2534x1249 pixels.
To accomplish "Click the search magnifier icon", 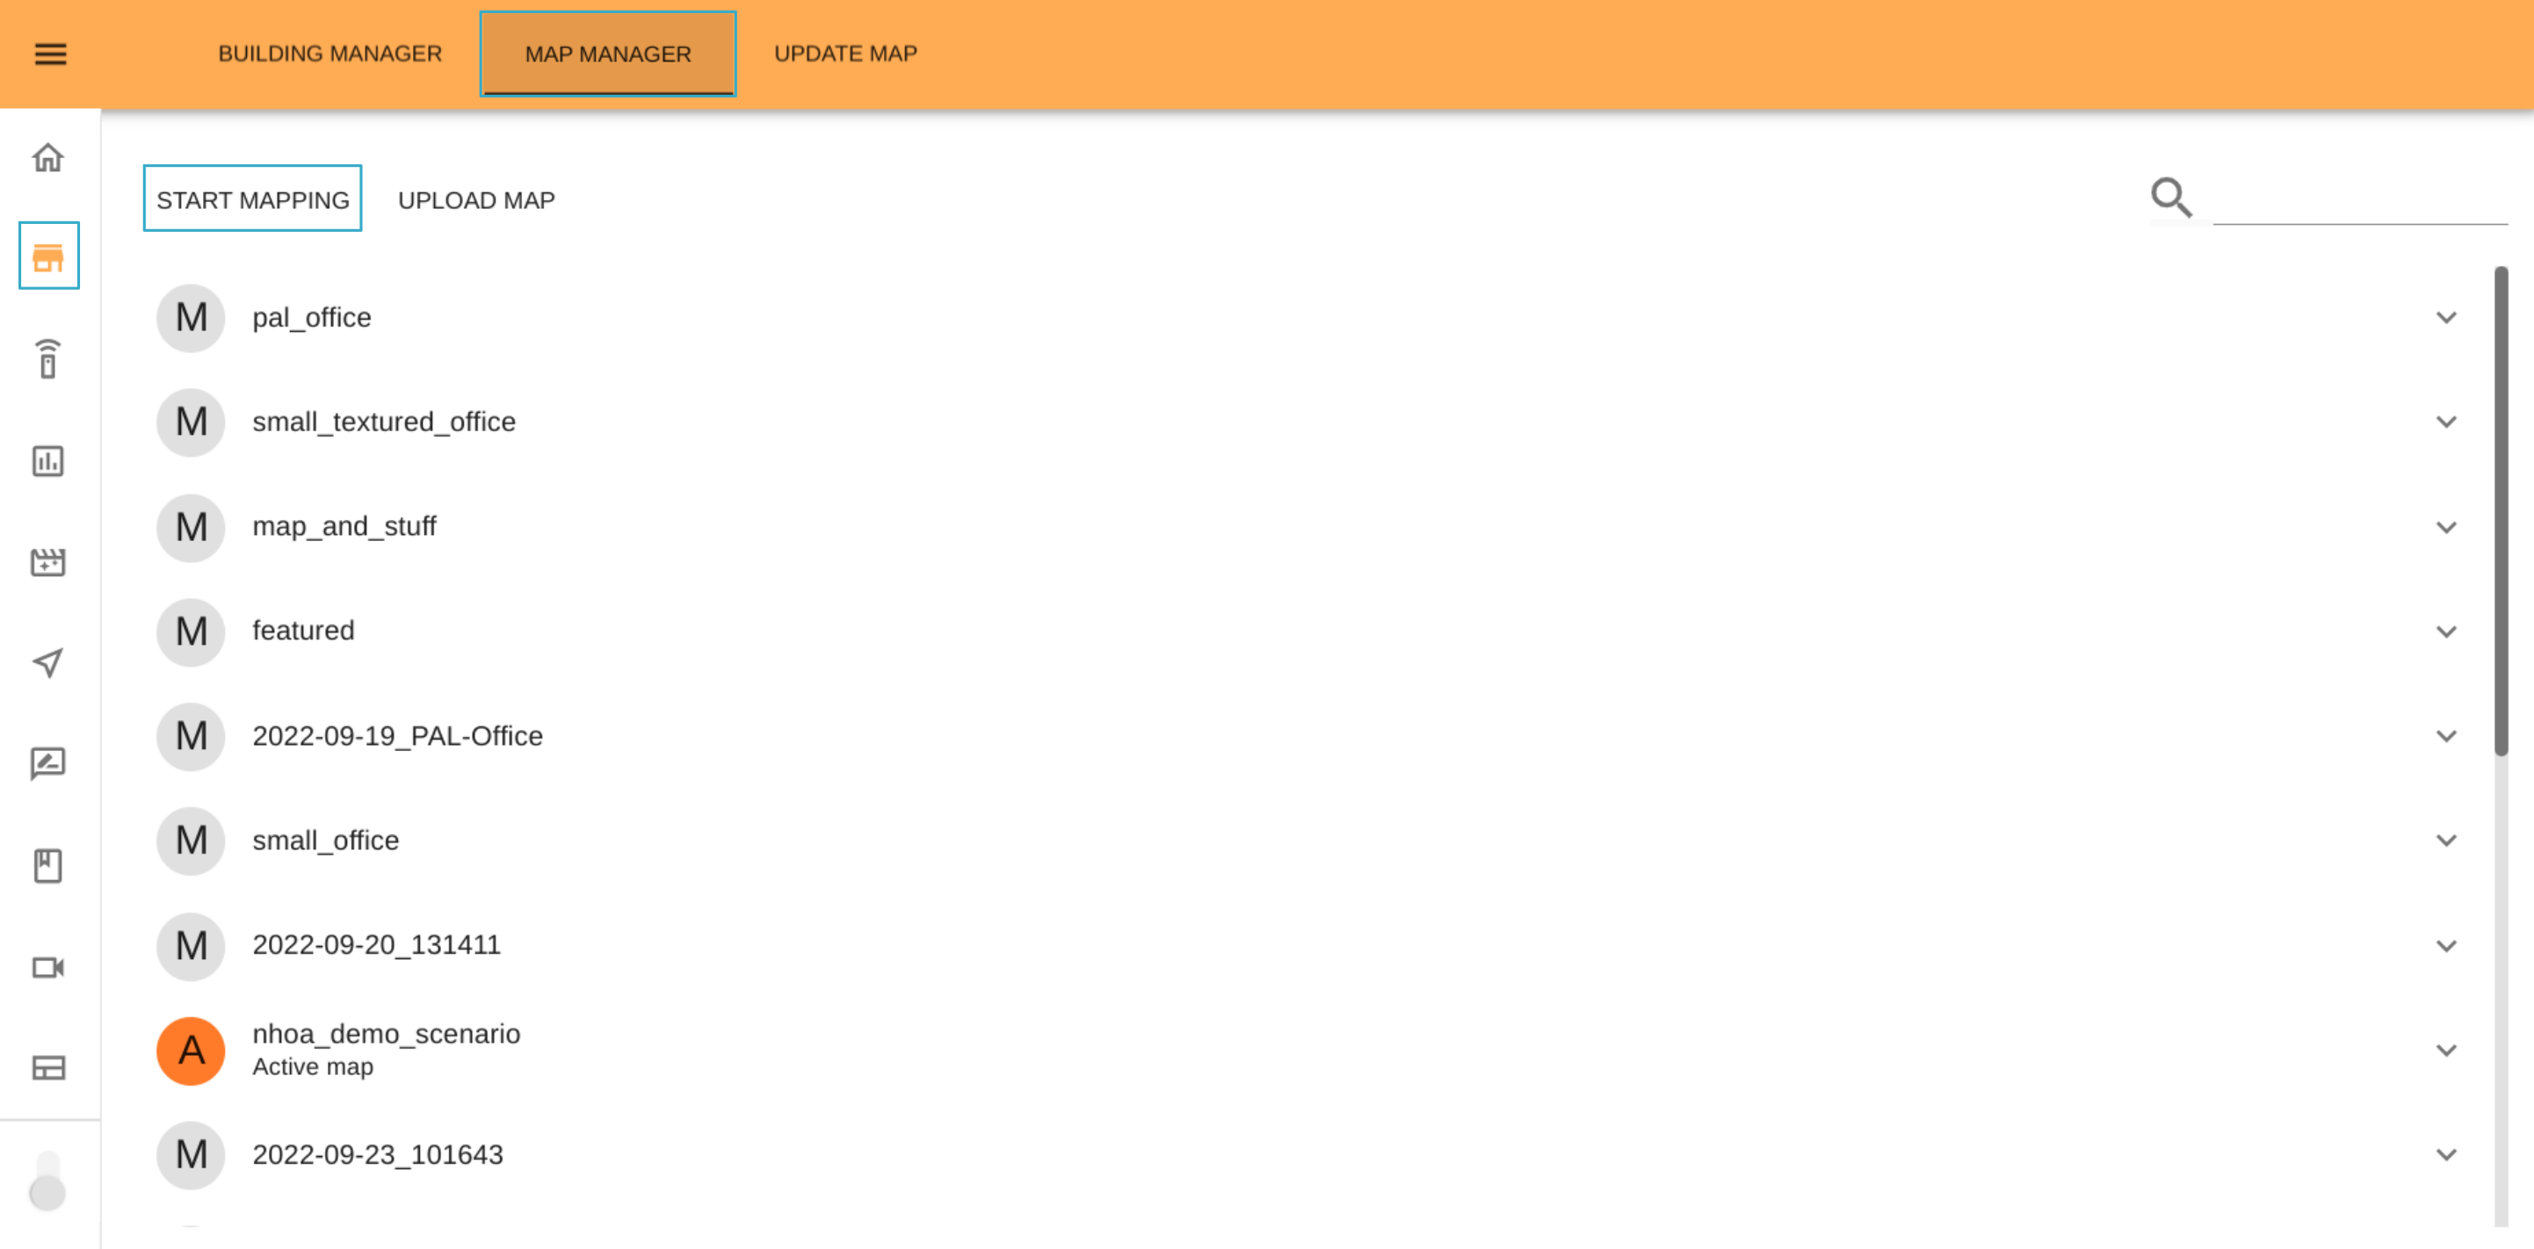I will coord(2170,198).
